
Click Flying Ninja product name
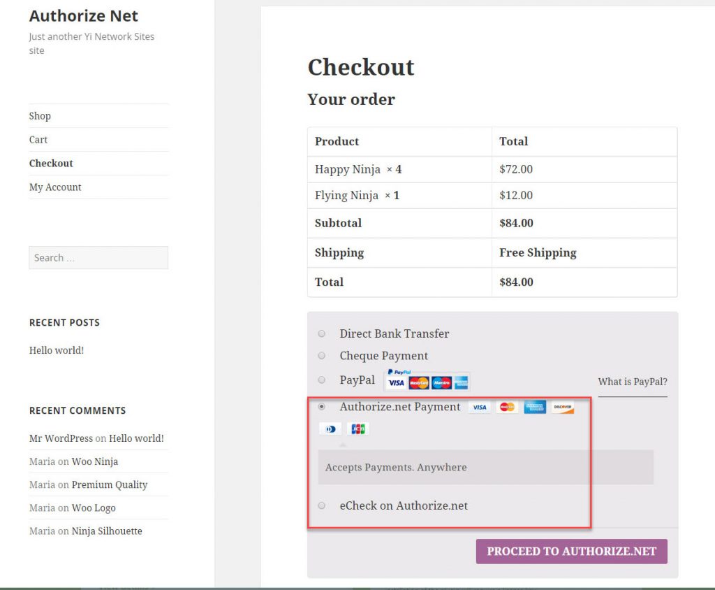pos(346,196)
